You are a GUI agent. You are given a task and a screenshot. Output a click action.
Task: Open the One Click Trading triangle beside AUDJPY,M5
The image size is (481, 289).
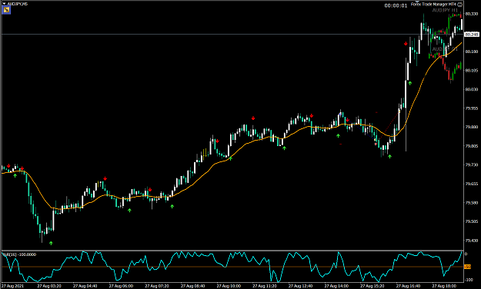(x=4, y=4)
